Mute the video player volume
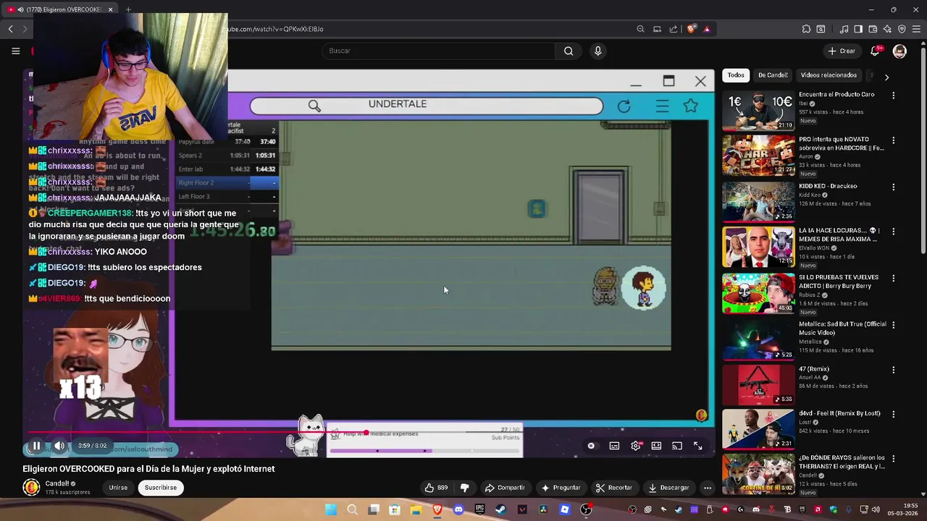Image resolution: width=927 pixels, height=521 pixels. pos(59,446)
